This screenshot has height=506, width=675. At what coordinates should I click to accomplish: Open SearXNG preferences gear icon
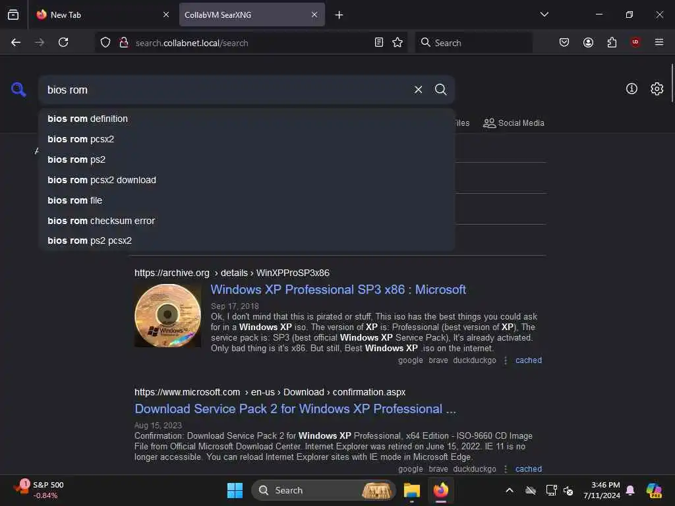657,89
